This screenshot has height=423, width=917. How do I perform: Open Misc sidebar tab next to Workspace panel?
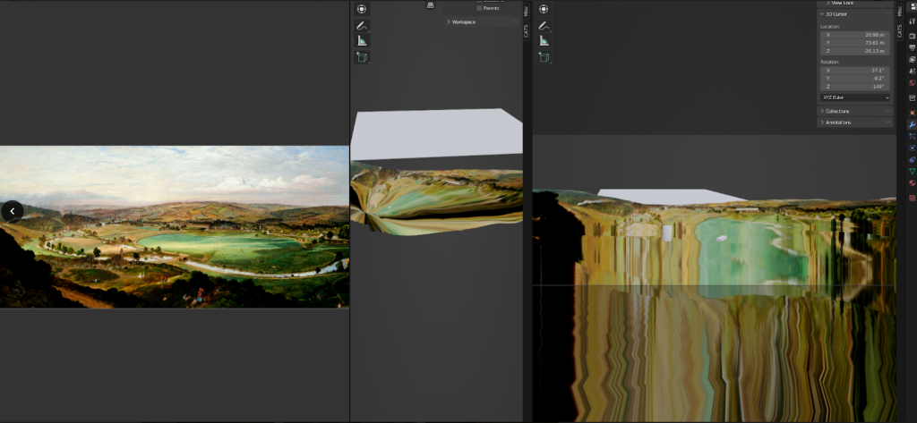click(x=527, y=9)
